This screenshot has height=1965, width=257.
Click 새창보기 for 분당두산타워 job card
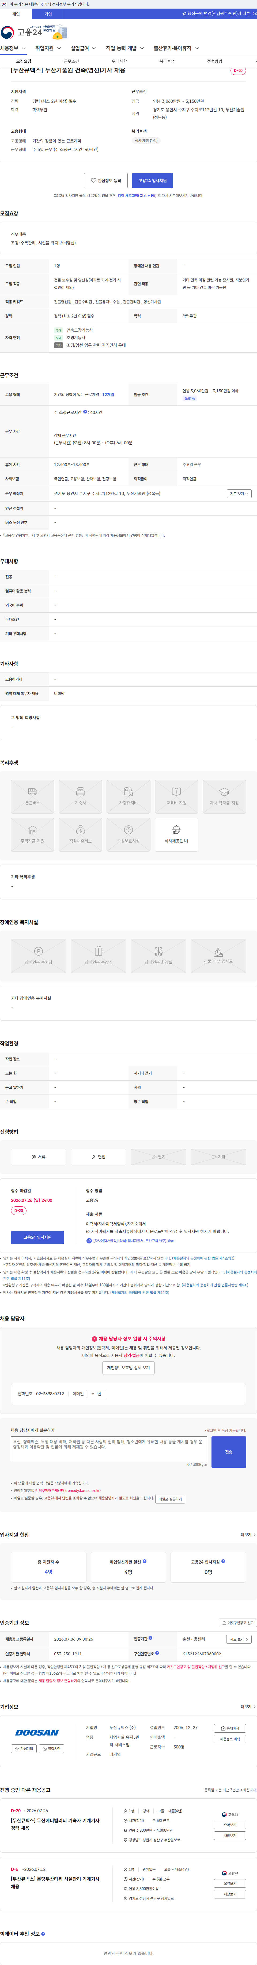(230, 1894)
